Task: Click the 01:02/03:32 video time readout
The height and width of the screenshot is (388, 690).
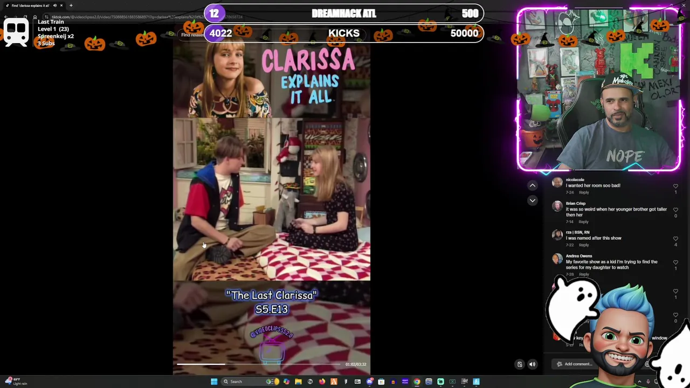Action: click(x=356, y=364)
